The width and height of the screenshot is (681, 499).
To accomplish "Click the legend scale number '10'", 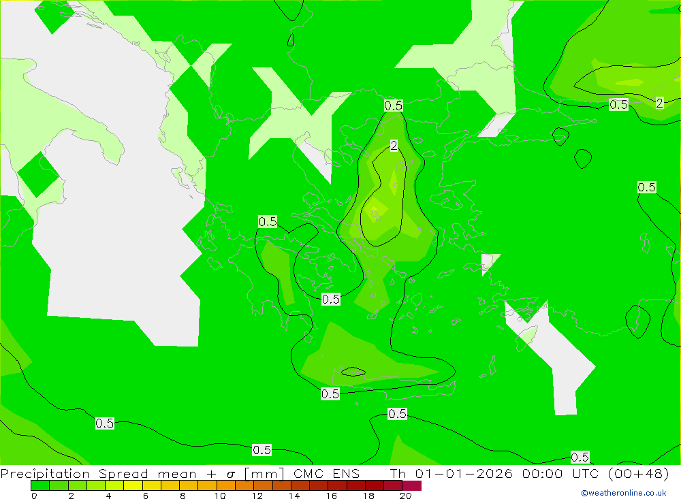I will (220, 496).
